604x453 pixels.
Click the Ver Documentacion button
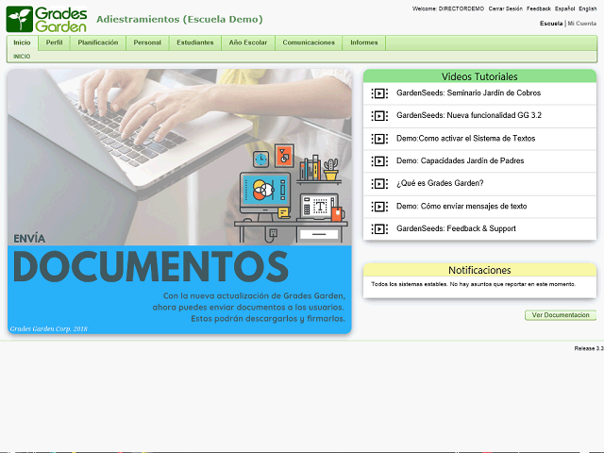click(561, 315)
